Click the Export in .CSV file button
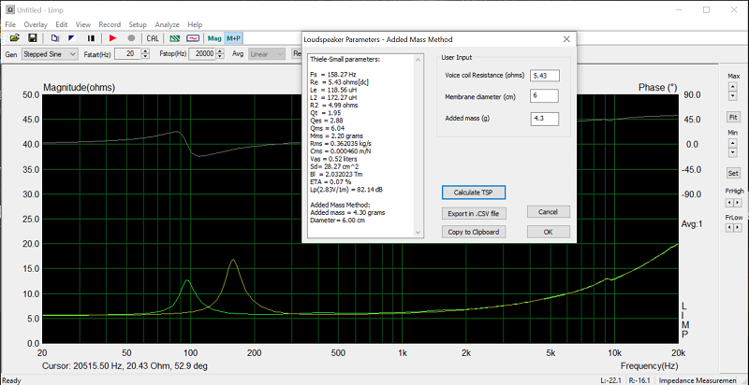The width and height of the screenshot is (749, 385). (473, 213)
